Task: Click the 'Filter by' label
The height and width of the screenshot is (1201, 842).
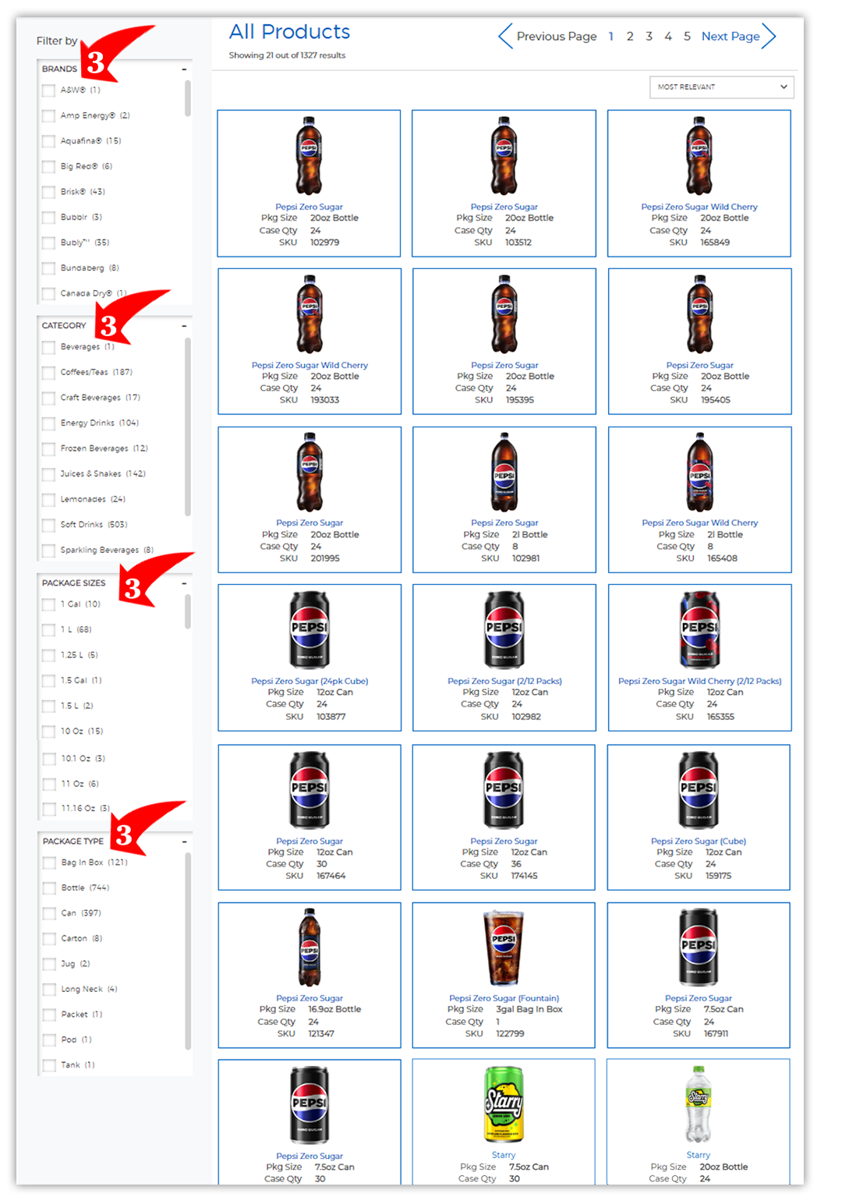Action: (x=57, y=41)
